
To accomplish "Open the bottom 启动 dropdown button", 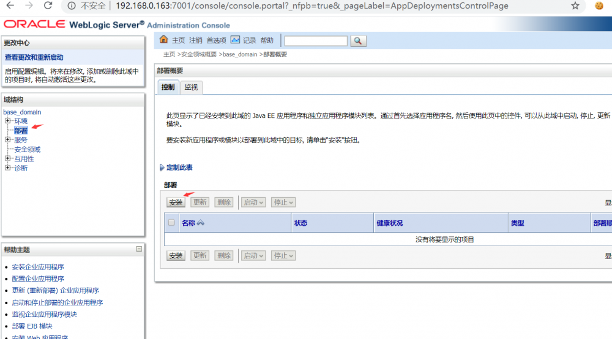I will pos(253,255).
